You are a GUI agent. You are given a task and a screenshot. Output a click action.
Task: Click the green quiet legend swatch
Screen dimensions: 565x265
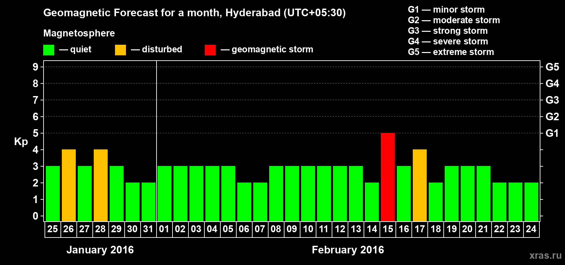point(49,50)
